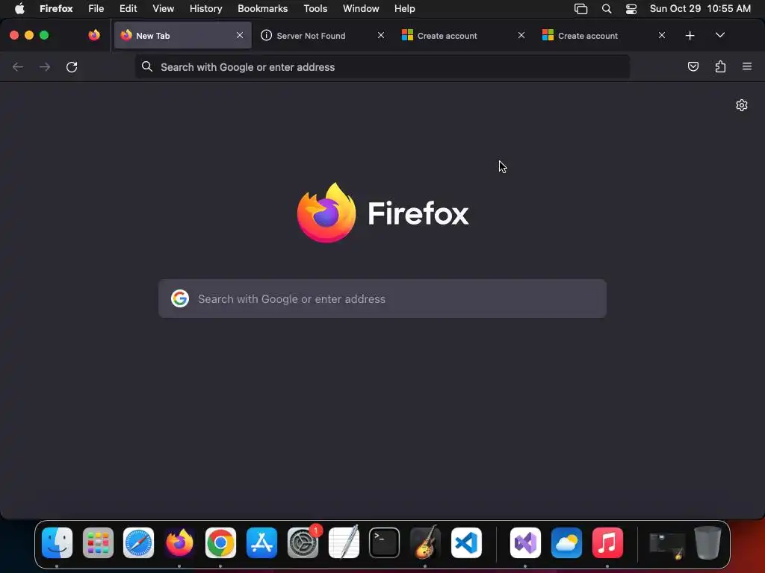The width and height of the screenshot is (765, 573).
Task: Open the Firefox app menu in the menu bar
Action: coord(56,8)
